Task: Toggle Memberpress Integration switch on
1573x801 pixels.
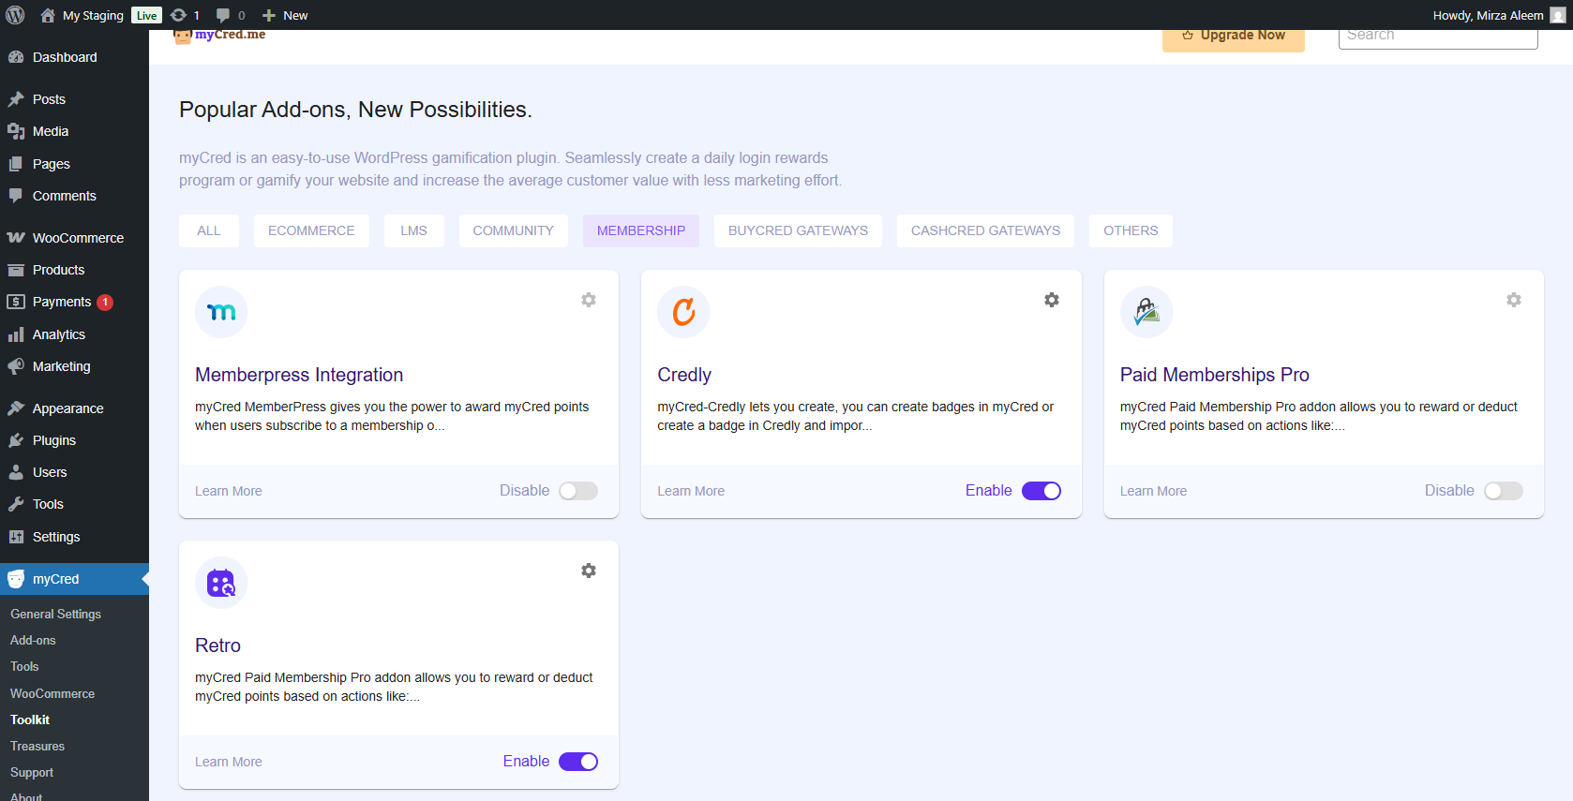Action: click(578, 491)
